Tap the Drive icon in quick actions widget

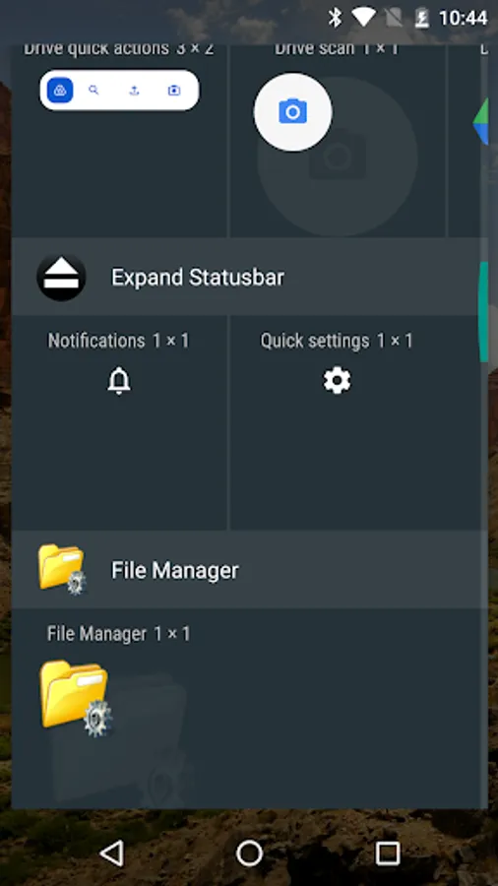click(60, 91)
